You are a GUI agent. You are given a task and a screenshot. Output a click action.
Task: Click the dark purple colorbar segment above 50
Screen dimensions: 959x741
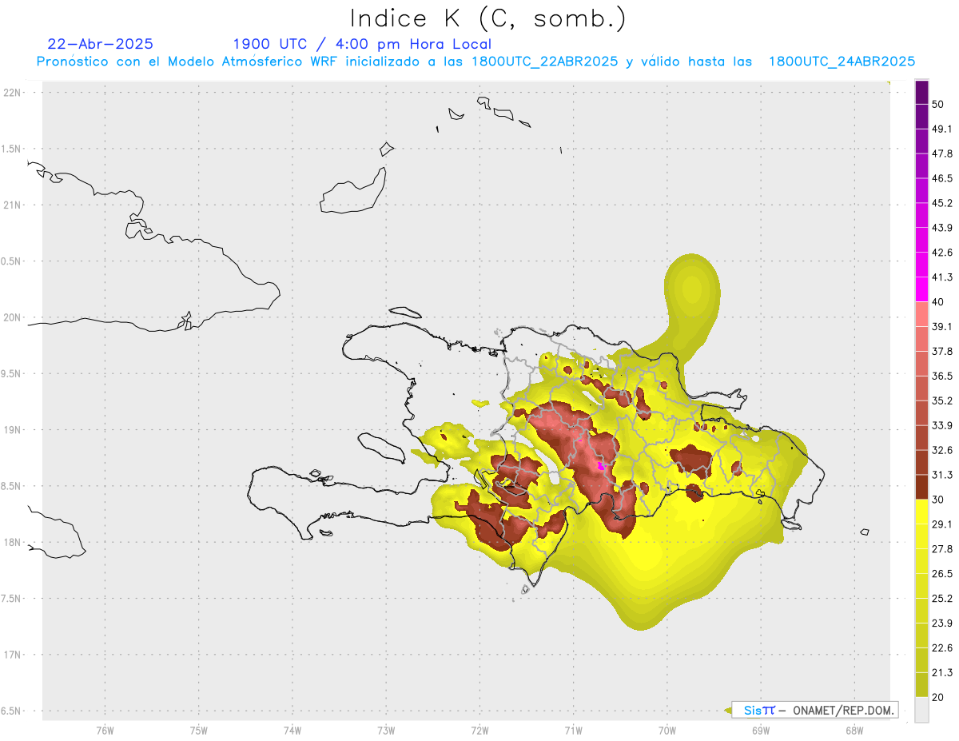(x=922, y=92)
